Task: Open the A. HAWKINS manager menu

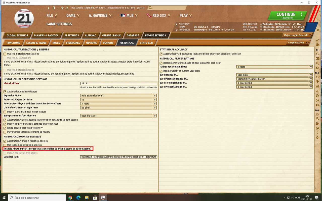Action: [100, 15]
